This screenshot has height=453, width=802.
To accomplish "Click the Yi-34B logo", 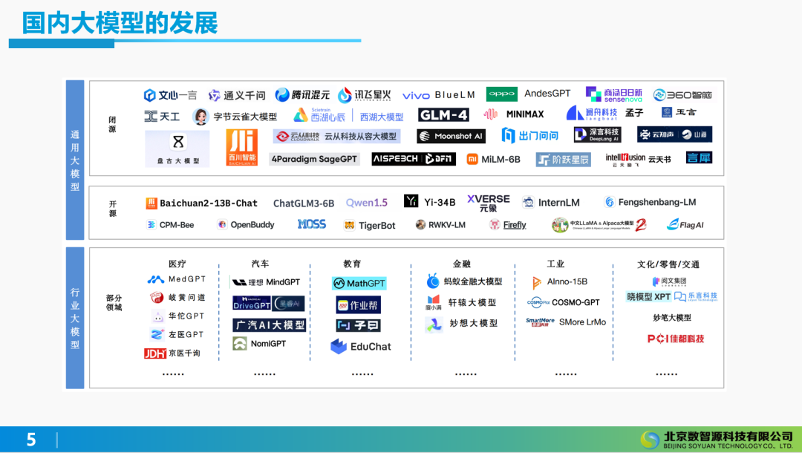I will pyautogui.click(x=430, y=201).
